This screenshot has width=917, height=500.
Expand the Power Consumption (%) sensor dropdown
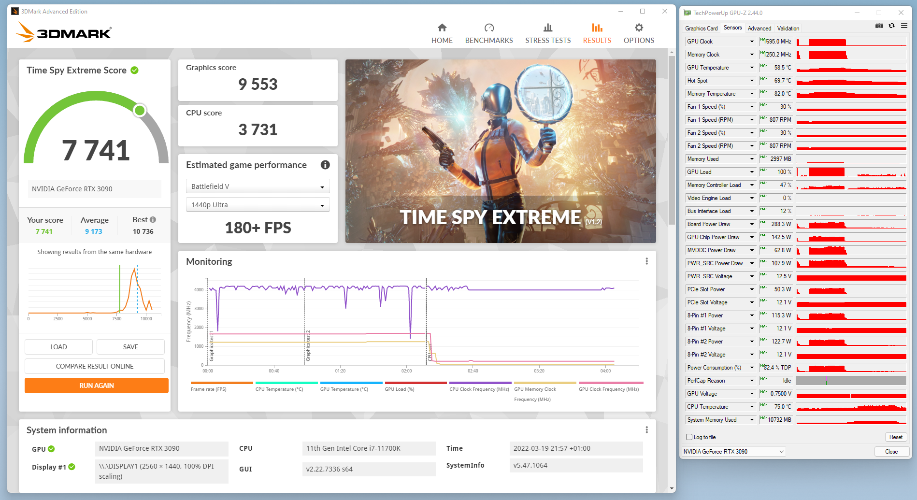click(x=752, y=368)
